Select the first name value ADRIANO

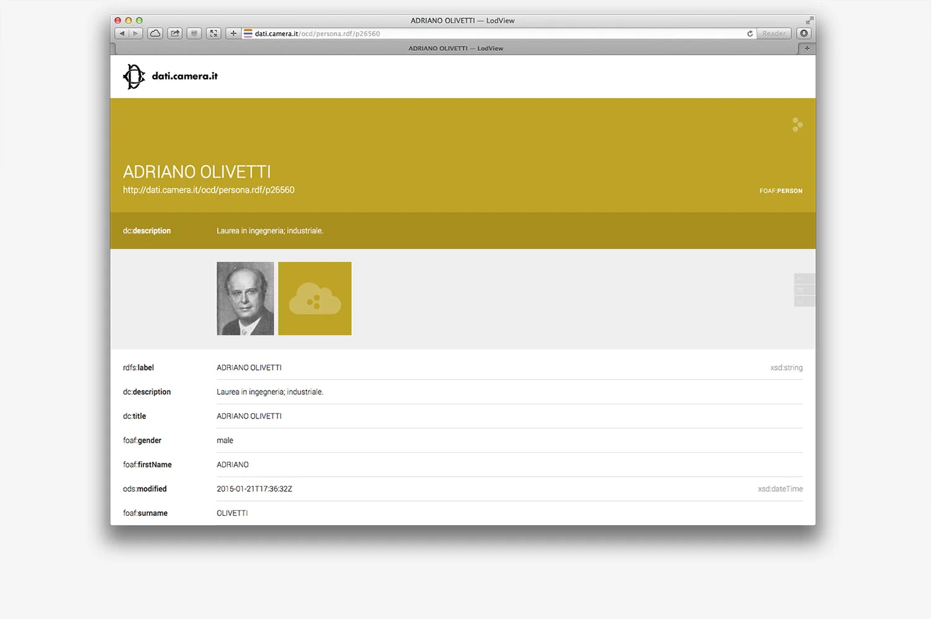click(233, 464)
